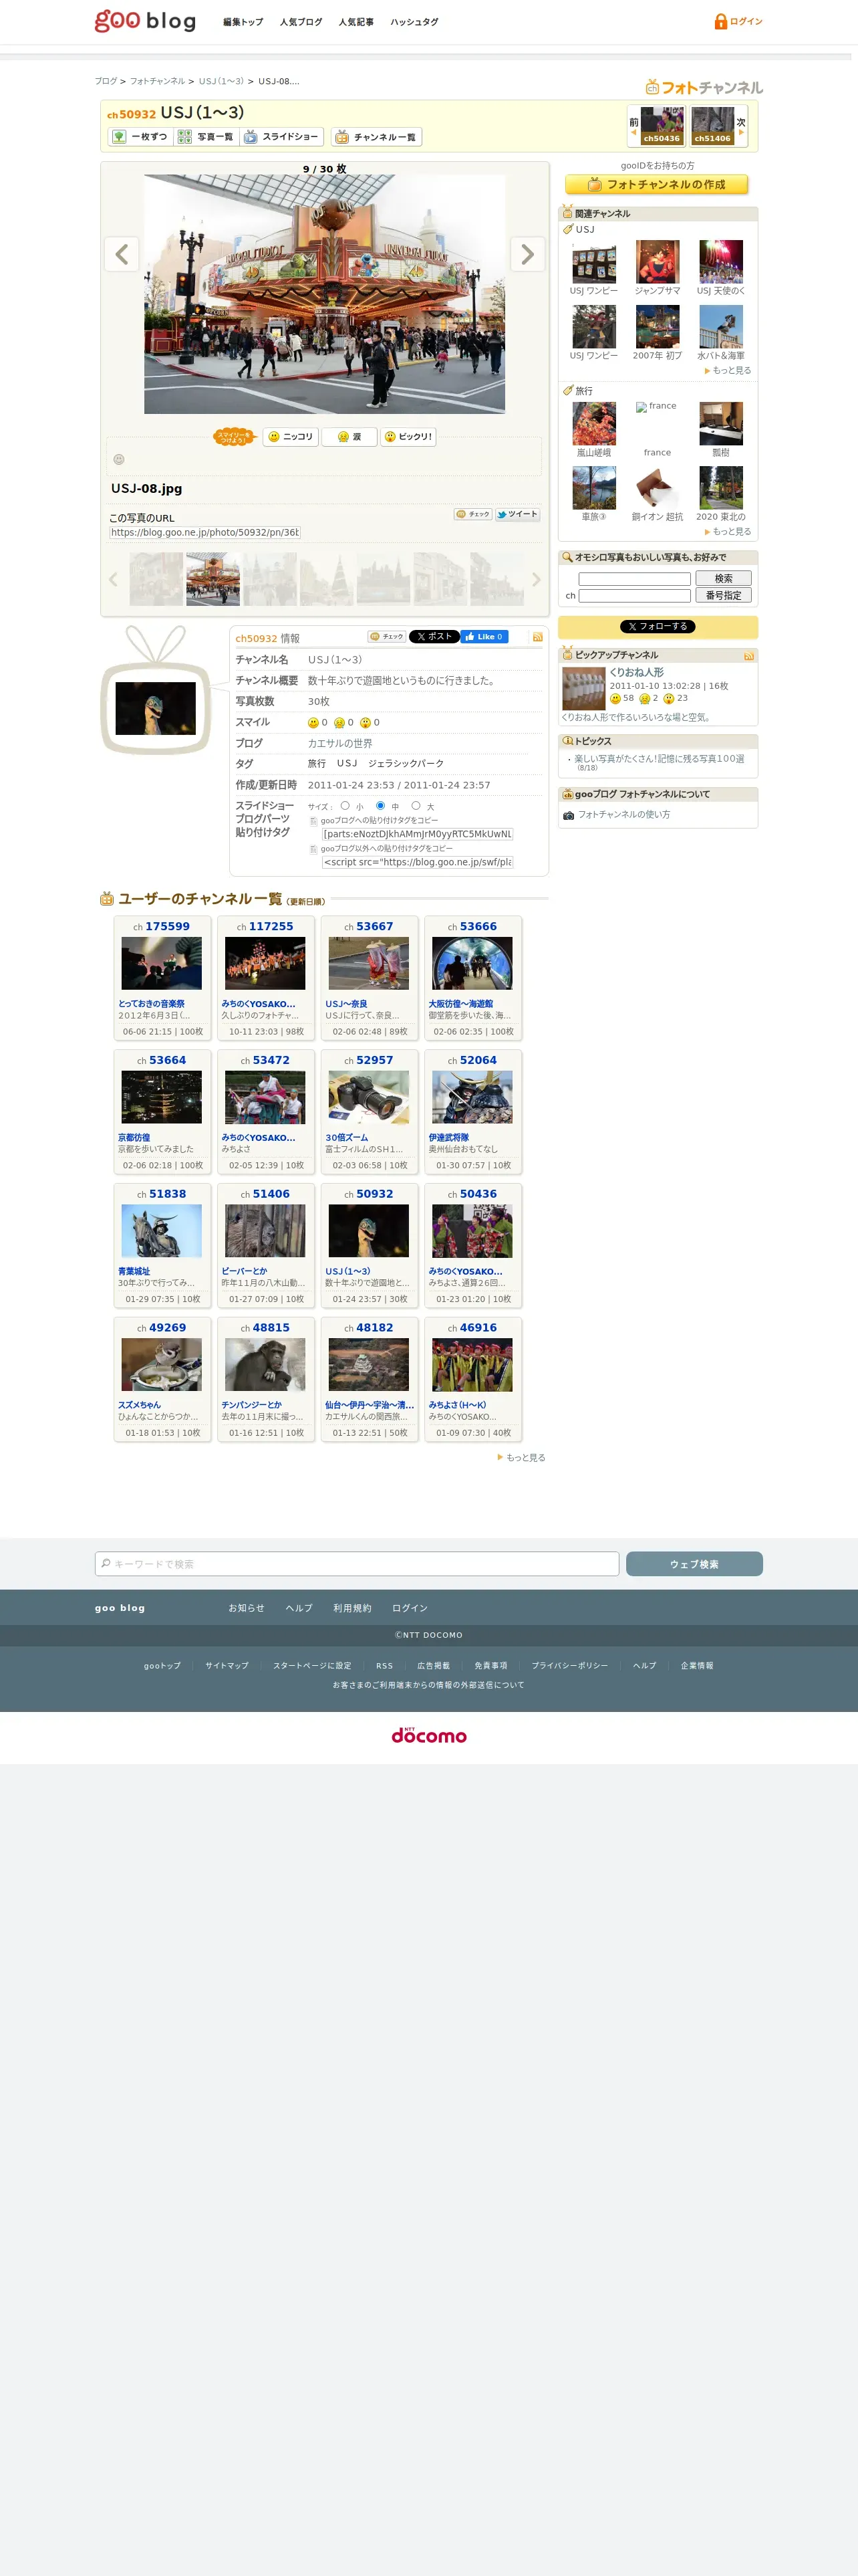Select the 小 slideshow size radio button
Viewport: 858px width, 2576px height.
[345, 806]
